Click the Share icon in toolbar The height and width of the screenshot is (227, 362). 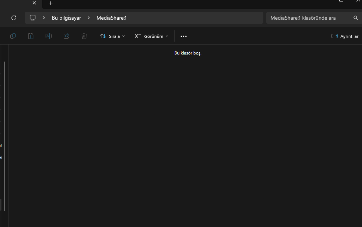(66, 36)
